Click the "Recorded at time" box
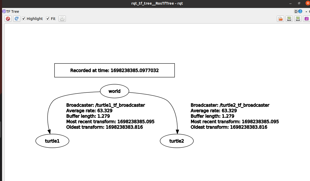310x181 pixels. pos(114,70)
